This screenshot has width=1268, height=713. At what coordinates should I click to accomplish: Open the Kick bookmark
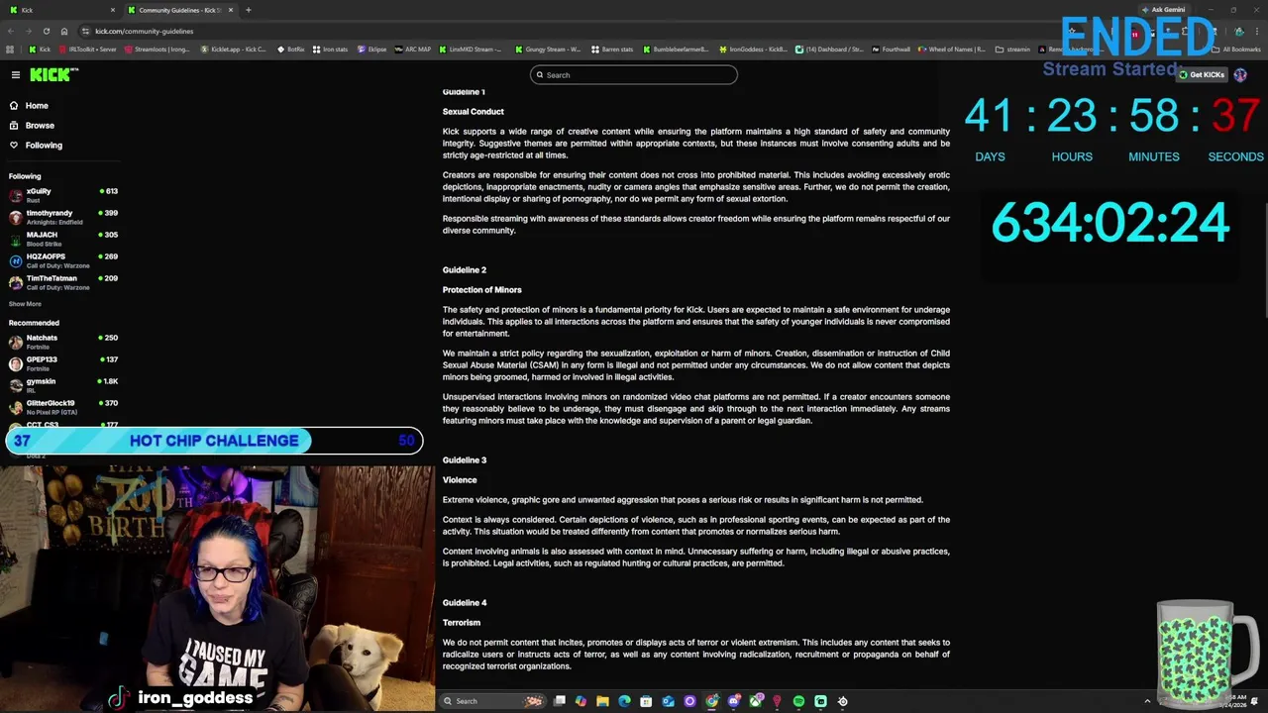pos(40,50)
